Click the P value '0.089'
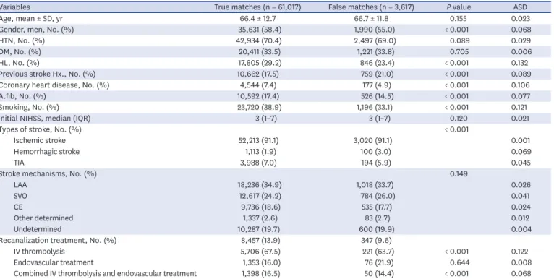This screenshot has height=279, width=554. click(x=460, y=40)
